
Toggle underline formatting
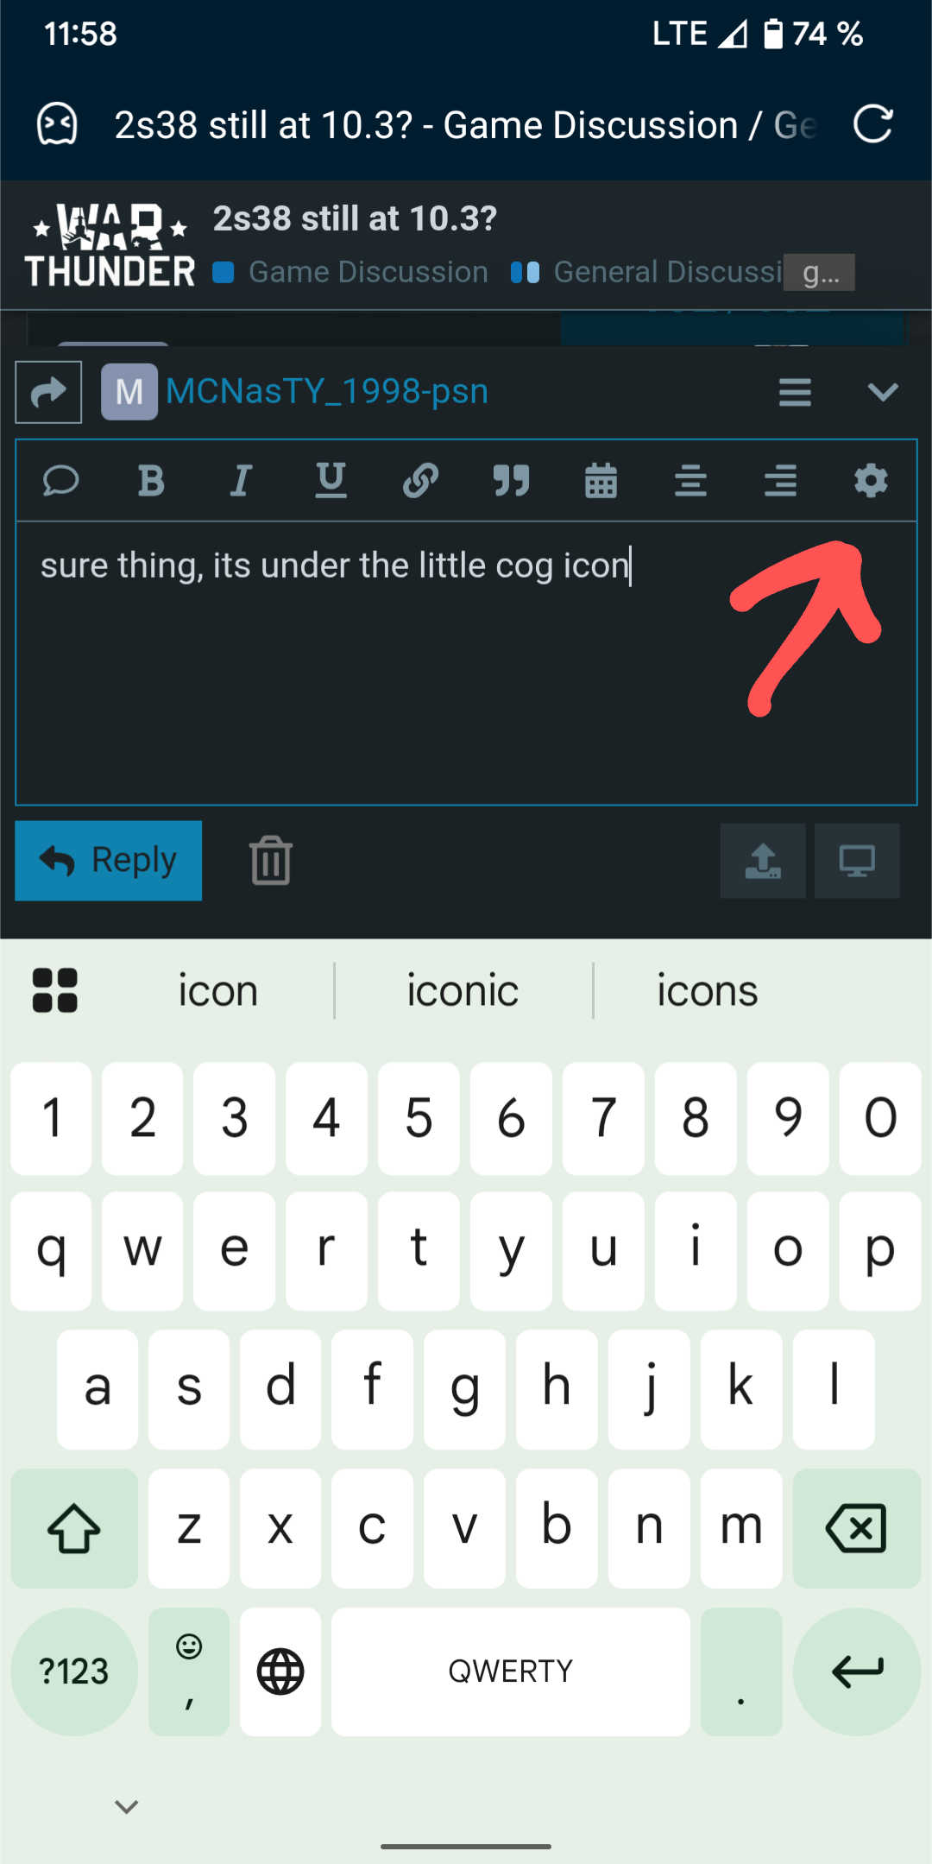pyautogui.click(x=331, y=480)
